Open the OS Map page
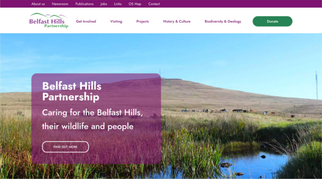Viewport: 322px width, 179px height. pos(135,4)
